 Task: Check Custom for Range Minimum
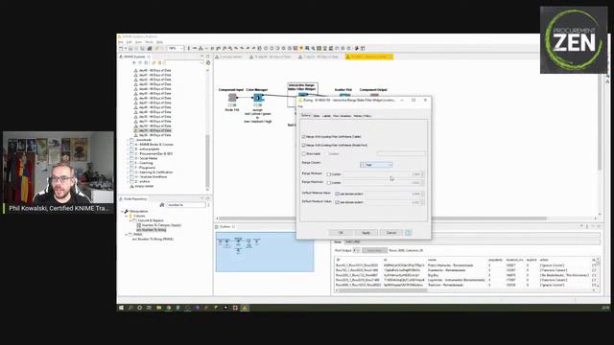328,174
